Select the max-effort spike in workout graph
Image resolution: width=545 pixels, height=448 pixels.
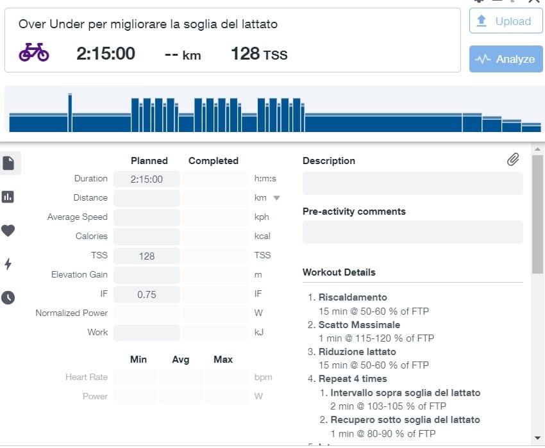tap(70, 113)
